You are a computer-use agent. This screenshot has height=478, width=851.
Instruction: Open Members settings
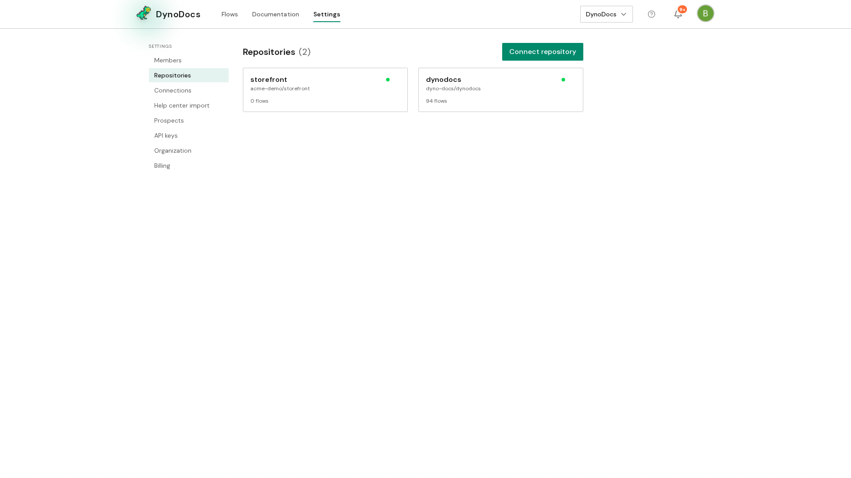pos(189,60)
